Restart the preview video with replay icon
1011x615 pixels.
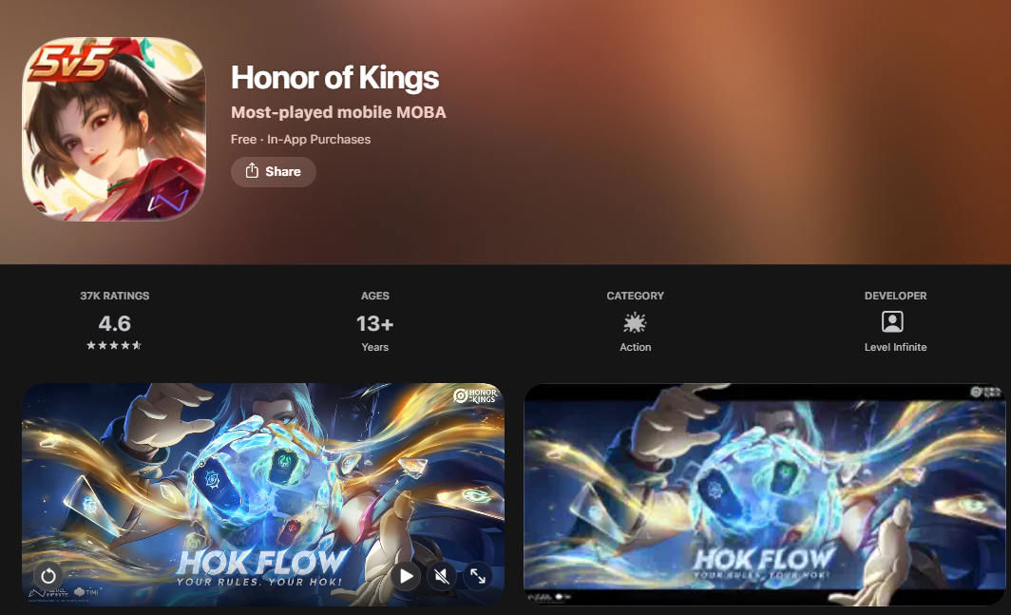[x=48, y=576]
